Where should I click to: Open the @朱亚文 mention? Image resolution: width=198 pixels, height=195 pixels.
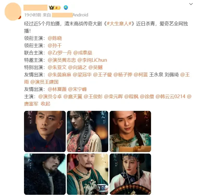[57, 67]
